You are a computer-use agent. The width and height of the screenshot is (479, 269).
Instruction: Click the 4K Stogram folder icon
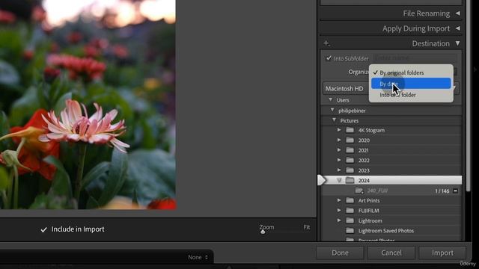(350, 130)
